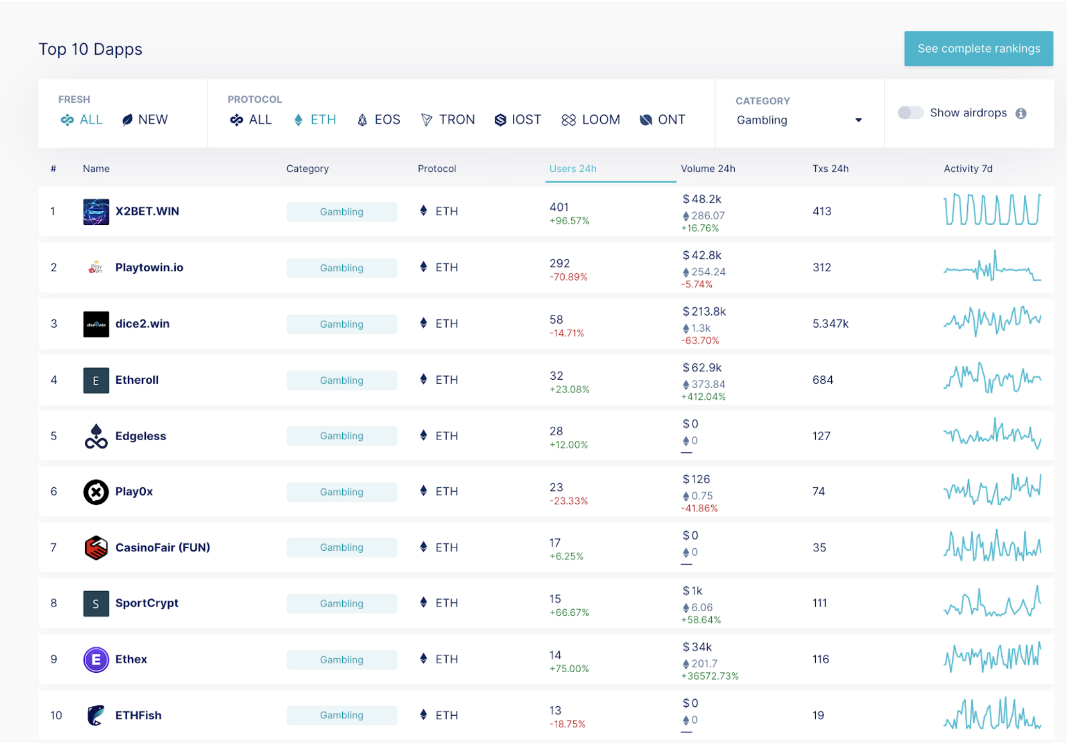Open Ethex dapp name link

[x=131, y=659]
